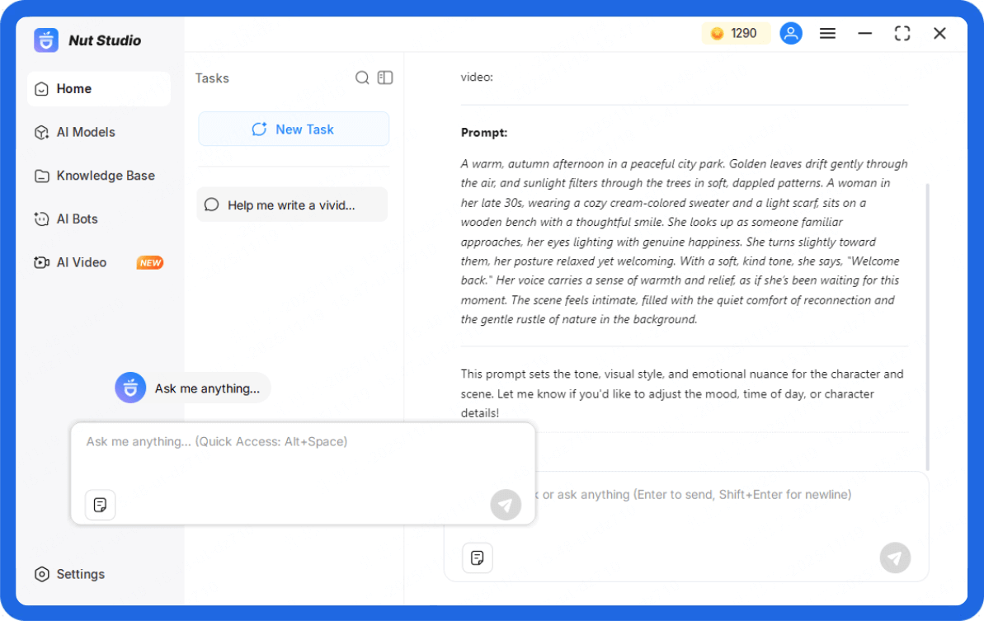The image size is (984, 621).
Task: Open prompt templates icon in quick access box
Action: pyautogui.click(x=101, y=505)
